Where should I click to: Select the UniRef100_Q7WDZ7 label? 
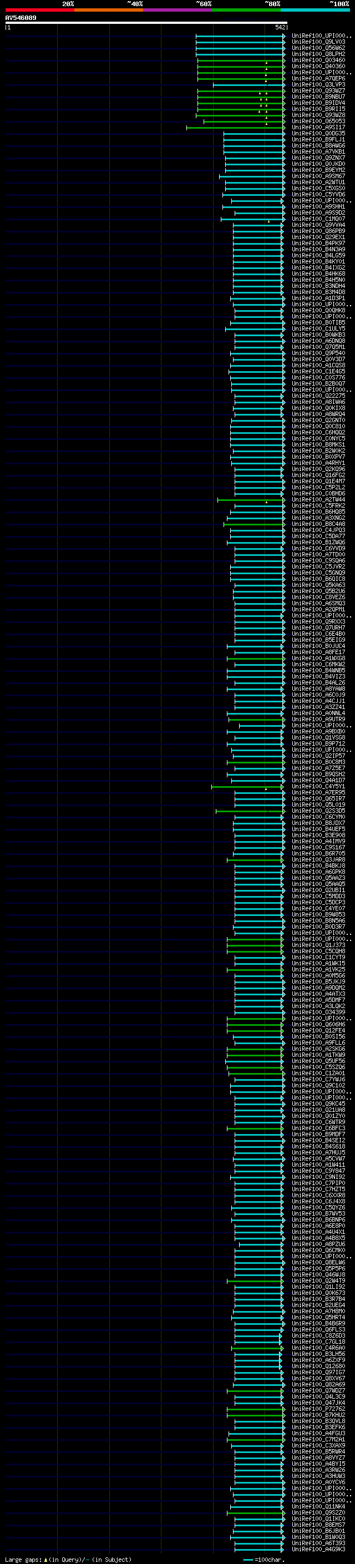pyautogui.click(x=318, y=1390)
